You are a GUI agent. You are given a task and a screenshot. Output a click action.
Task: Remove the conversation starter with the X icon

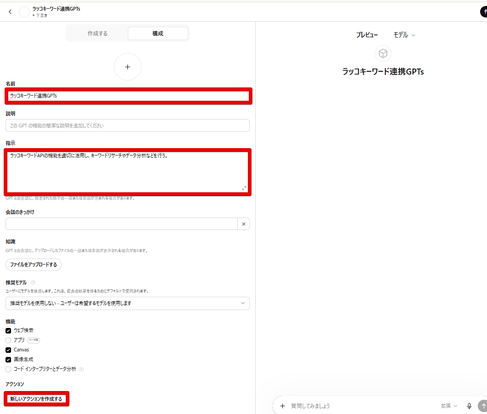tap(244, 224)
